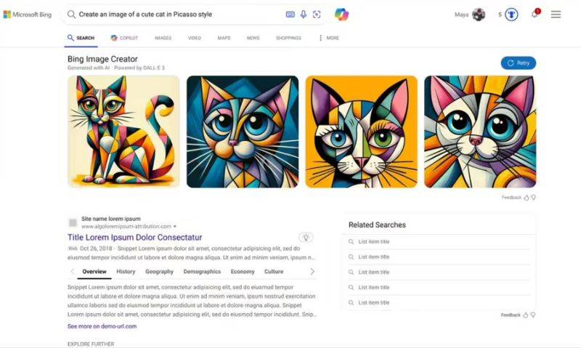
Task: Select the Demographics tab in result
Action: 202,272
